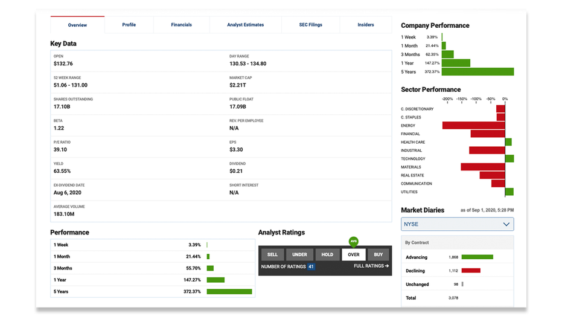Screen dimensions: 562x316
Task: Click the Declining red bar
Action: click(471, 271)
